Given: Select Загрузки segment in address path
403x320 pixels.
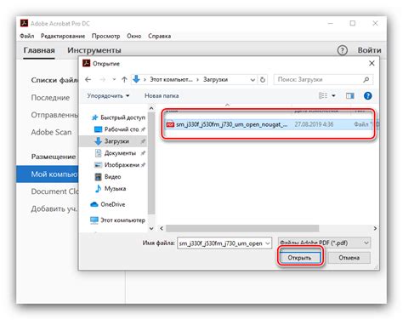Looking at the screenshot, I should coord(215,80).
